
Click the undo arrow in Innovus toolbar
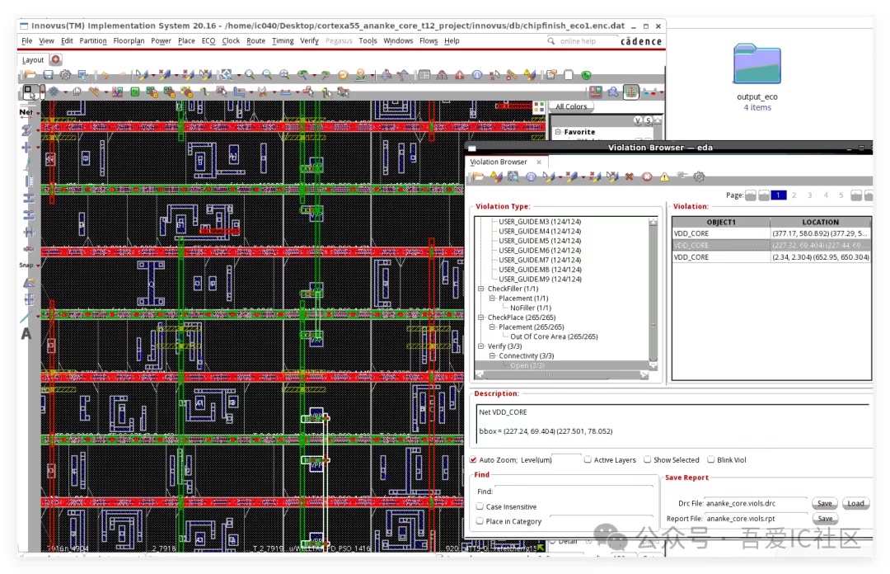[105, 74]
